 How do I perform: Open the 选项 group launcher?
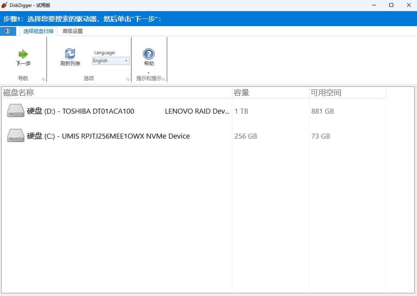pyautogui.click(x=128, y=79)
